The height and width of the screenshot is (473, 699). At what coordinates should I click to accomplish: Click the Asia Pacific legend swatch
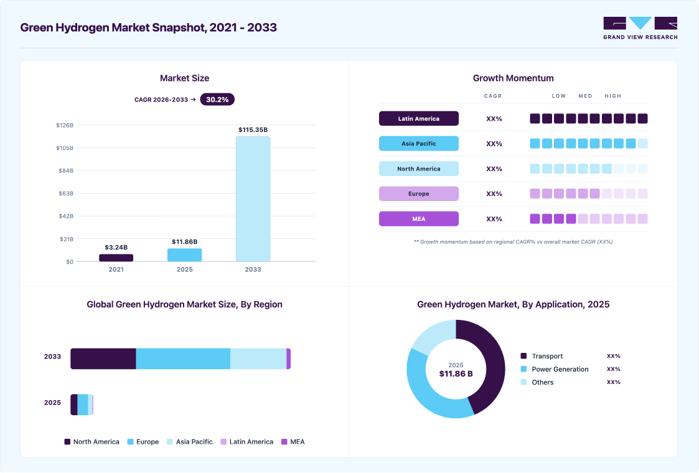170,442
